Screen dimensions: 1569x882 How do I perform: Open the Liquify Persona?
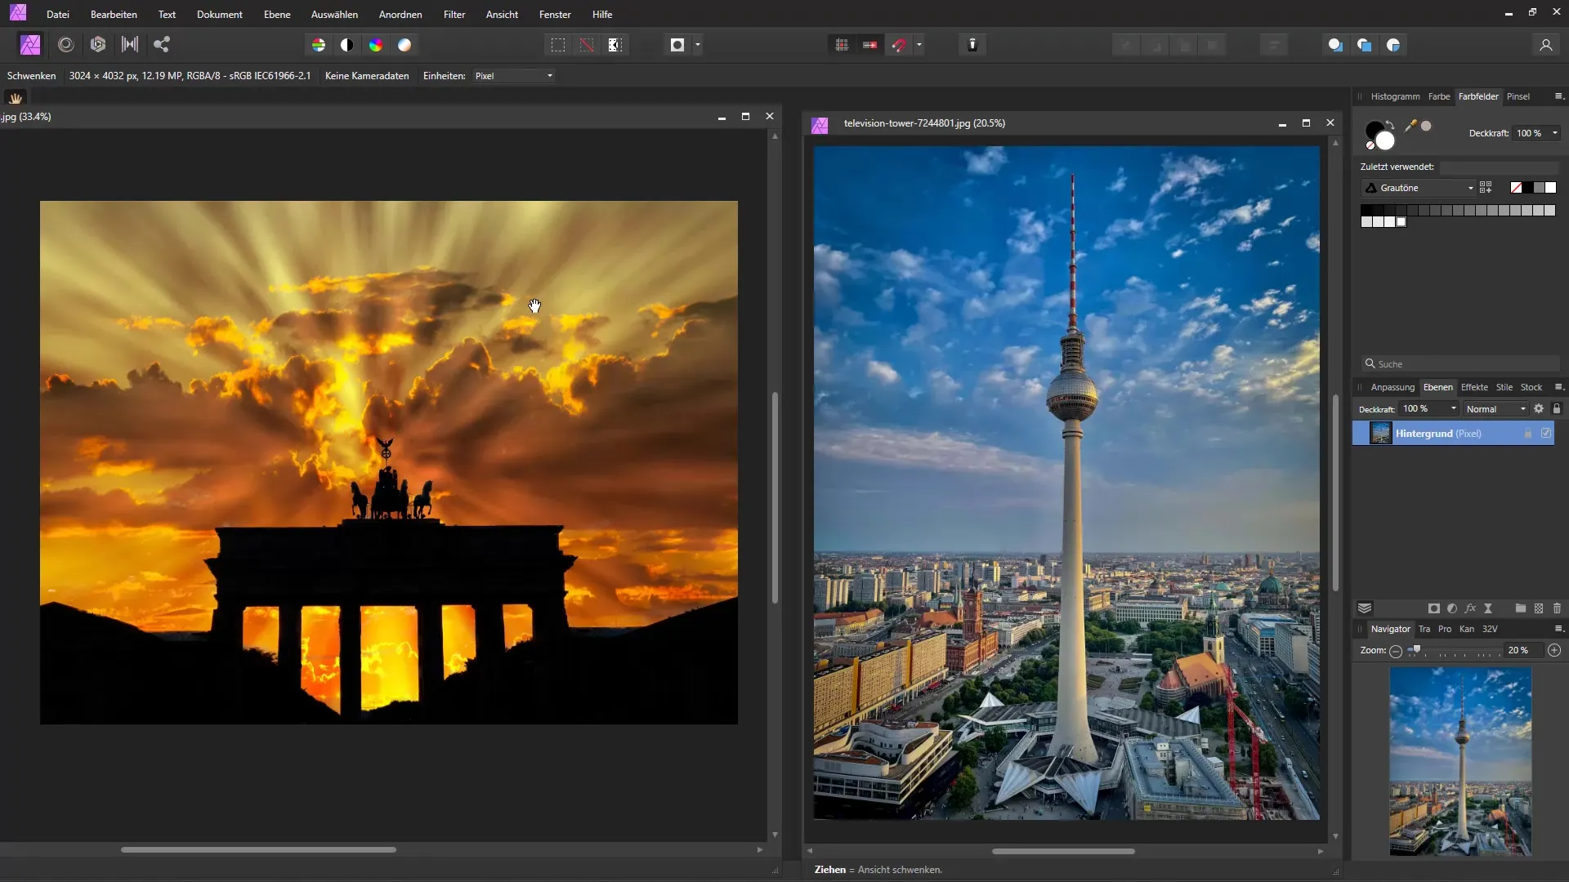[x=66, y=45]
